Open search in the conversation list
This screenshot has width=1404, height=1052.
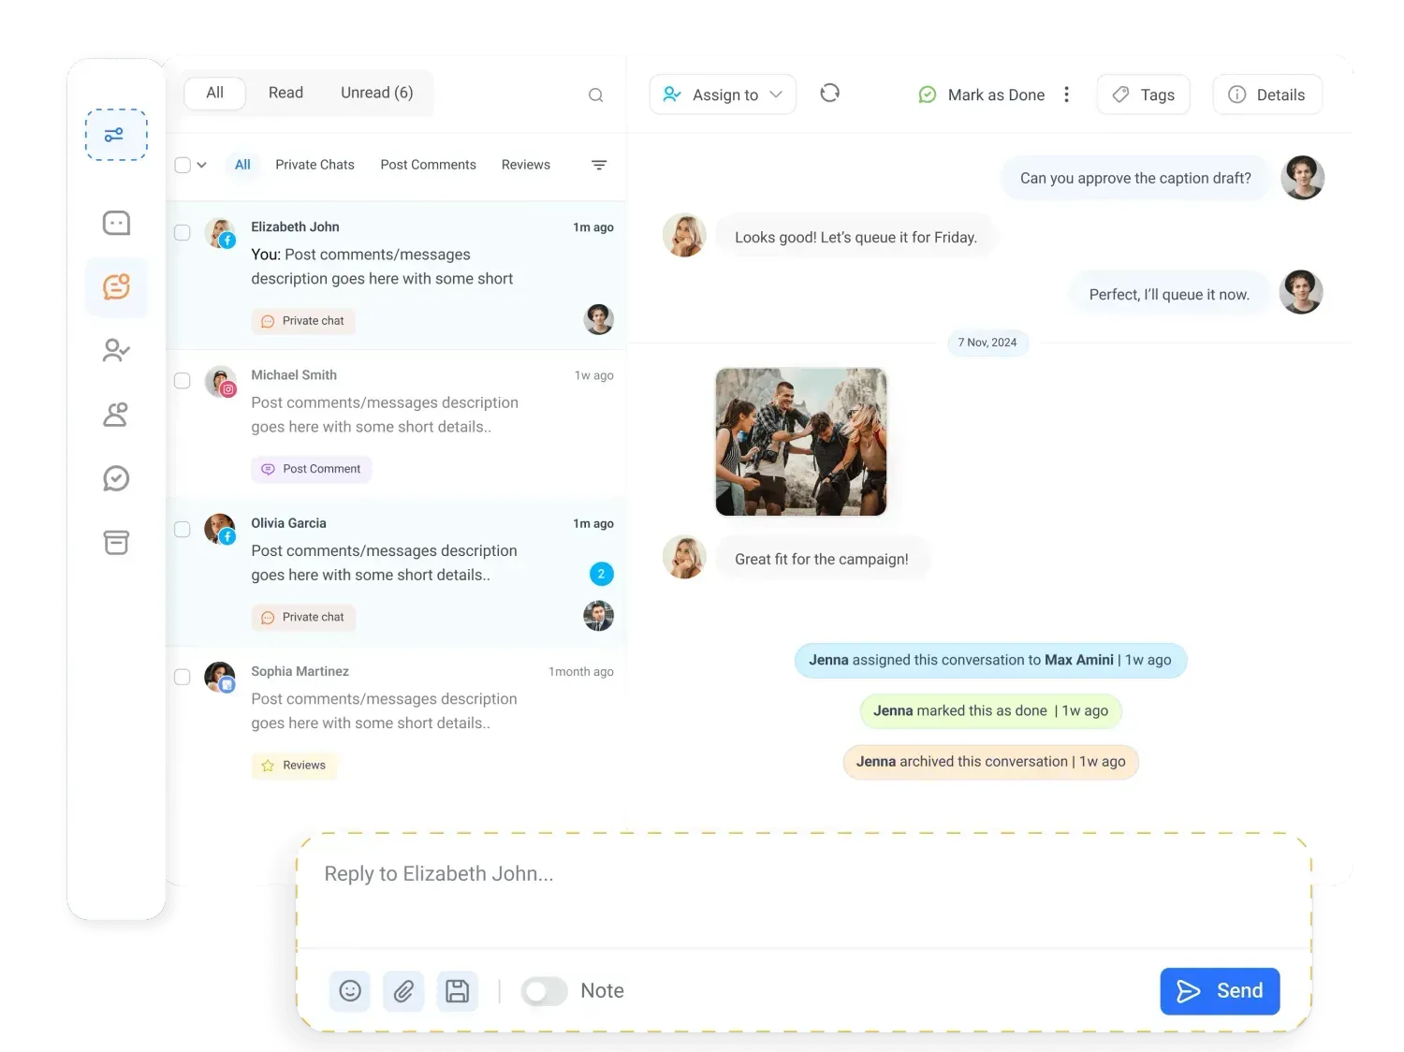point(595,95)
